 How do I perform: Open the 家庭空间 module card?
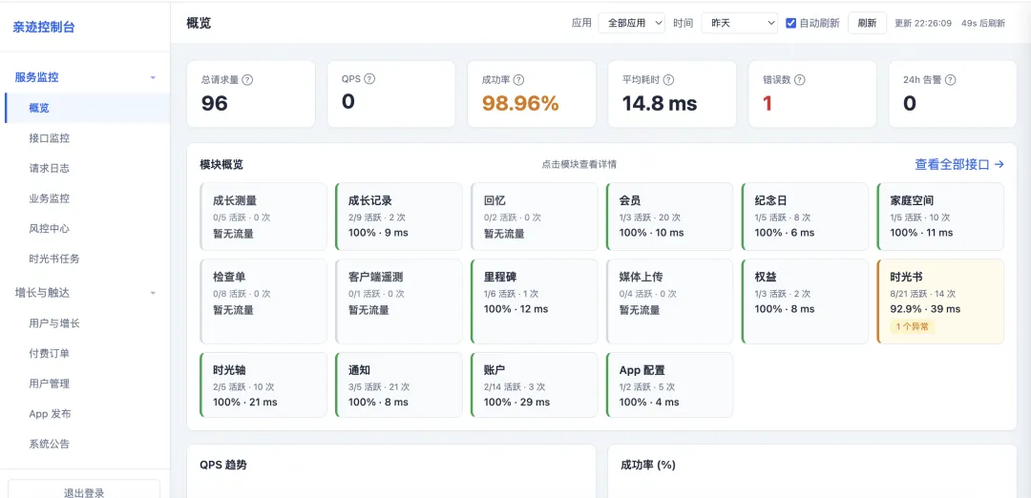tap(940, 217)
